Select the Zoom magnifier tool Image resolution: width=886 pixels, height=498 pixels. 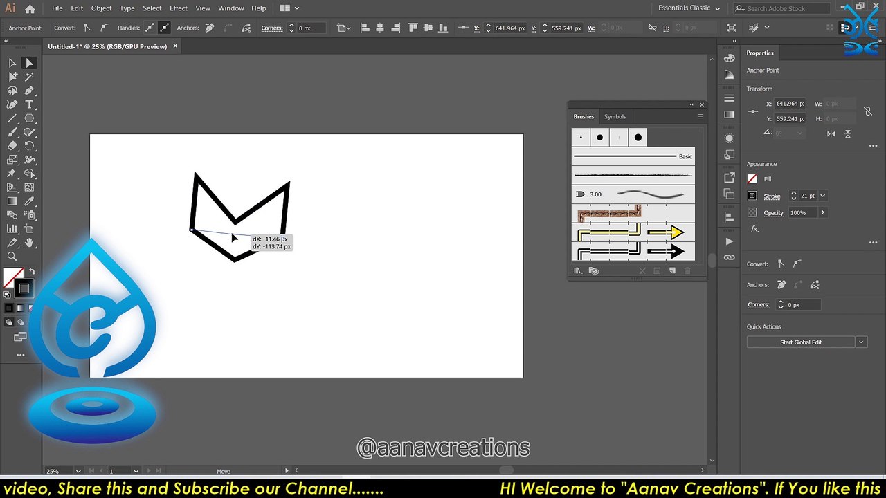pyautogui.click(x=12, y=257)
